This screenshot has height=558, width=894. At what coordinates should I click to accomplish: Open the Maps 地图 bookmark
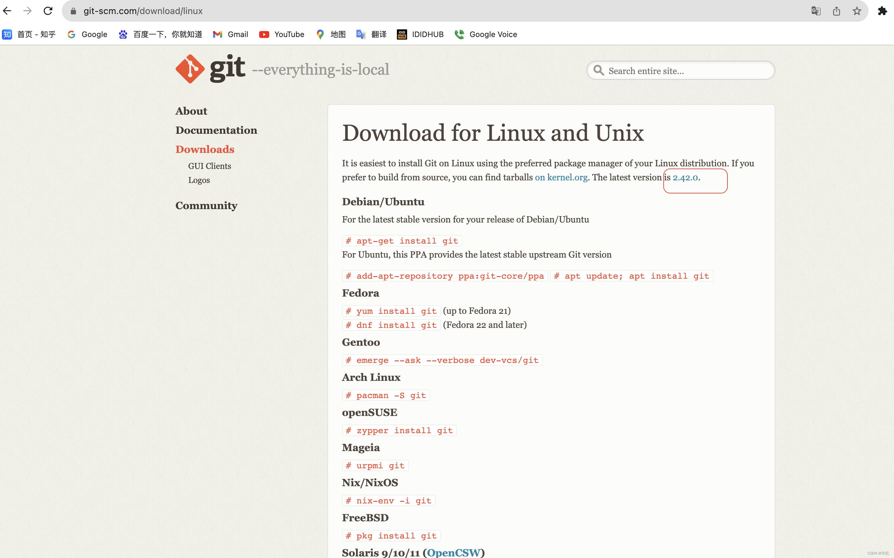pyautogui.click(x=331, y=34)
